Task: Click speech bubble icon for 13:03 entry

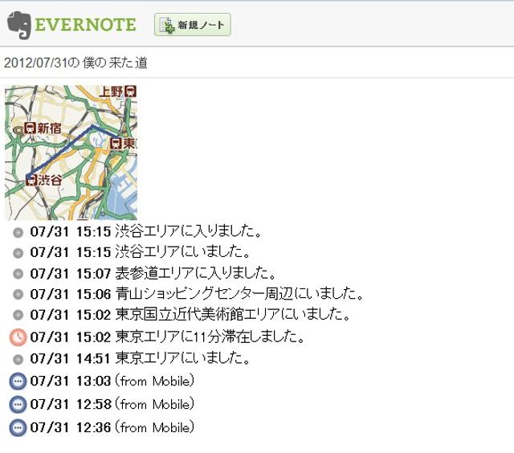Action: (x=18, y=382)
